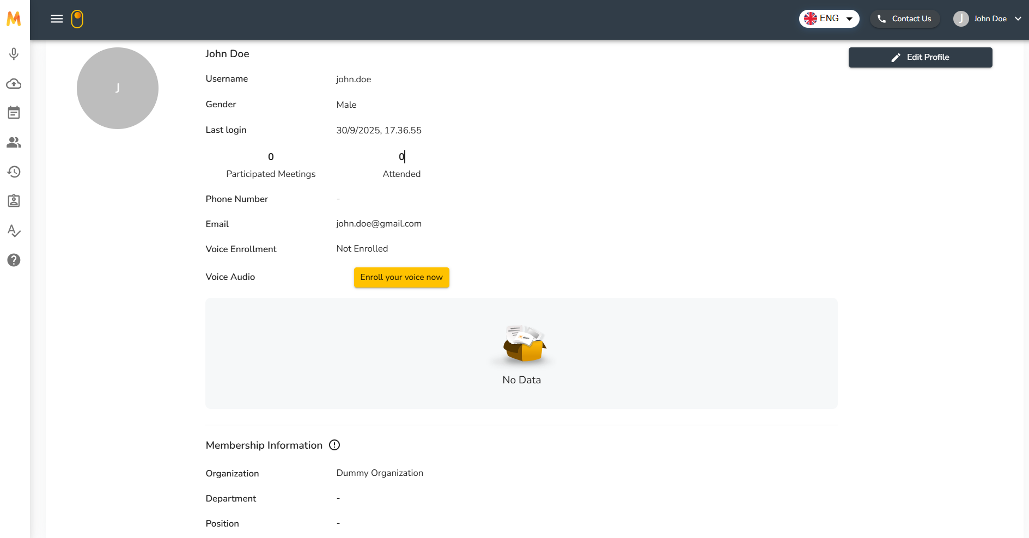The image size is (1029, 538).
Task: Open the ENG language dropdown
Action: pos(829,19)
